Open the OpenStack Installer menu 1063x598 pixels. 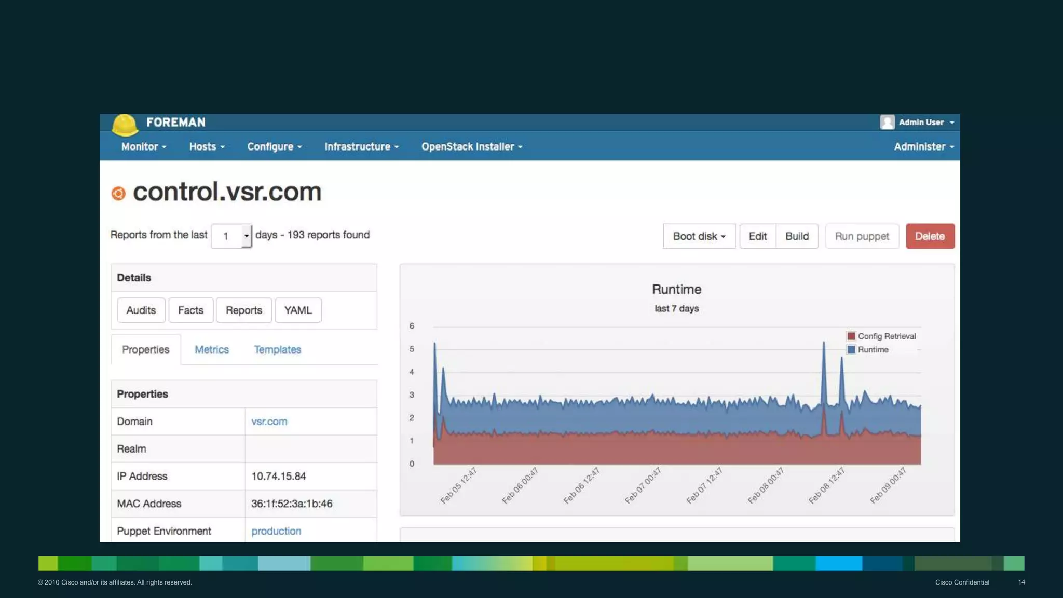coord(471,147)
